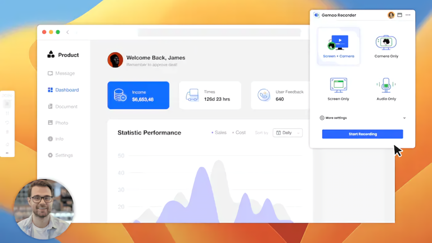Open Document in the sidebar
The width and height of the screenshot is (432, 243).
62,106
